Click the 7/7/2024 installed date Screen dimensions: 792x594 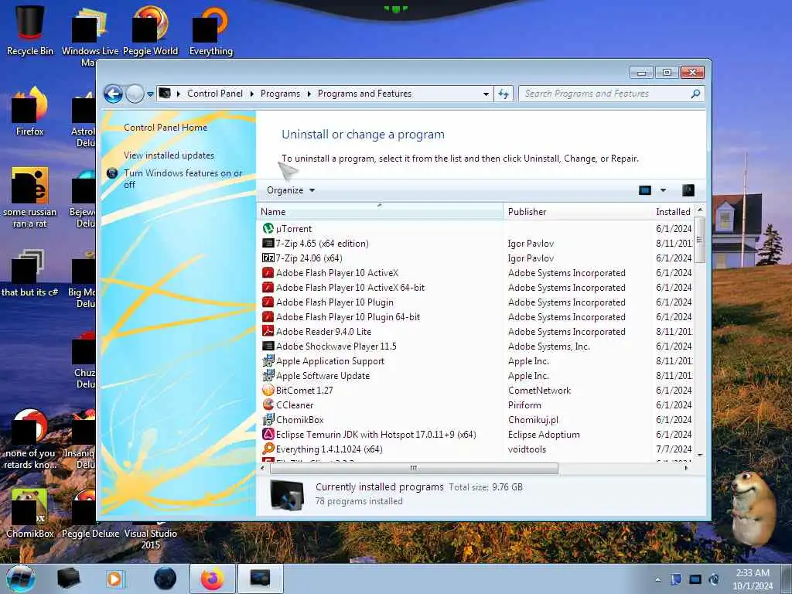pos(674,449)
